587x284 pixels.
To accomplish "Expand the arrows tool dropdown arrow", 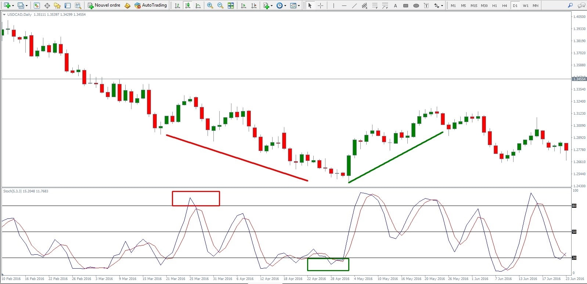I will click(x=442, y=5).
